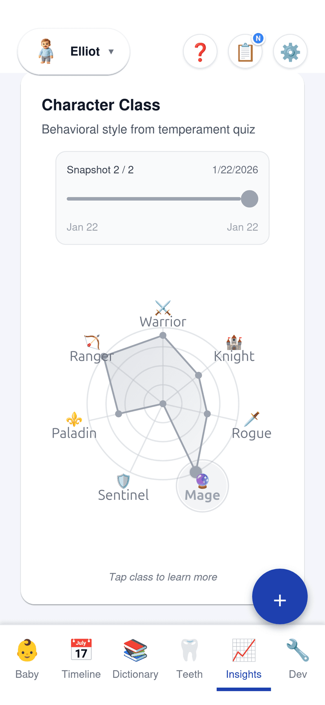325x705 pixels.
Task: Tap the Knight castle icon
Action: click(x=234, y=342)
